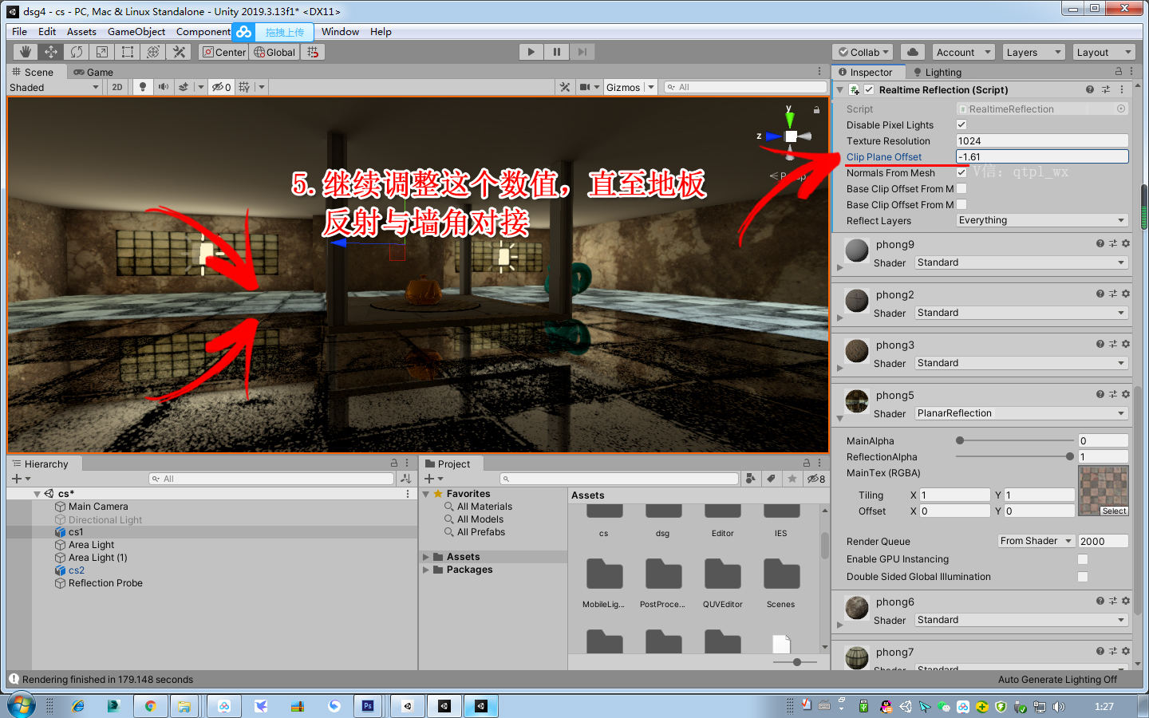Select the Rect tool

tap(128, 52)
